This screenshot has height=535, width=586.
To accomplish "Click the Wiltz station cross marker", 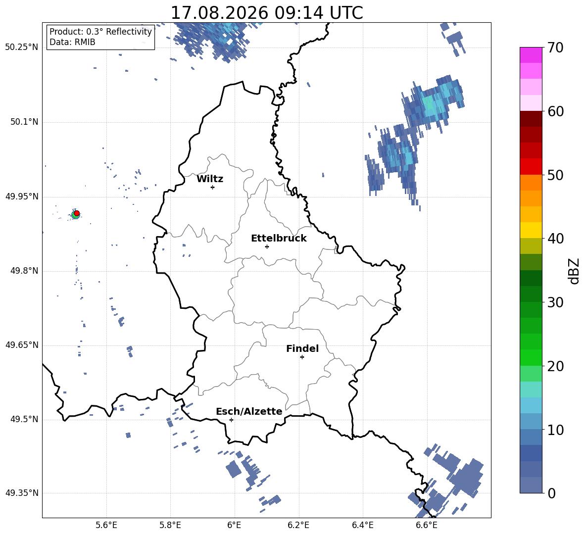I will 213,187.
